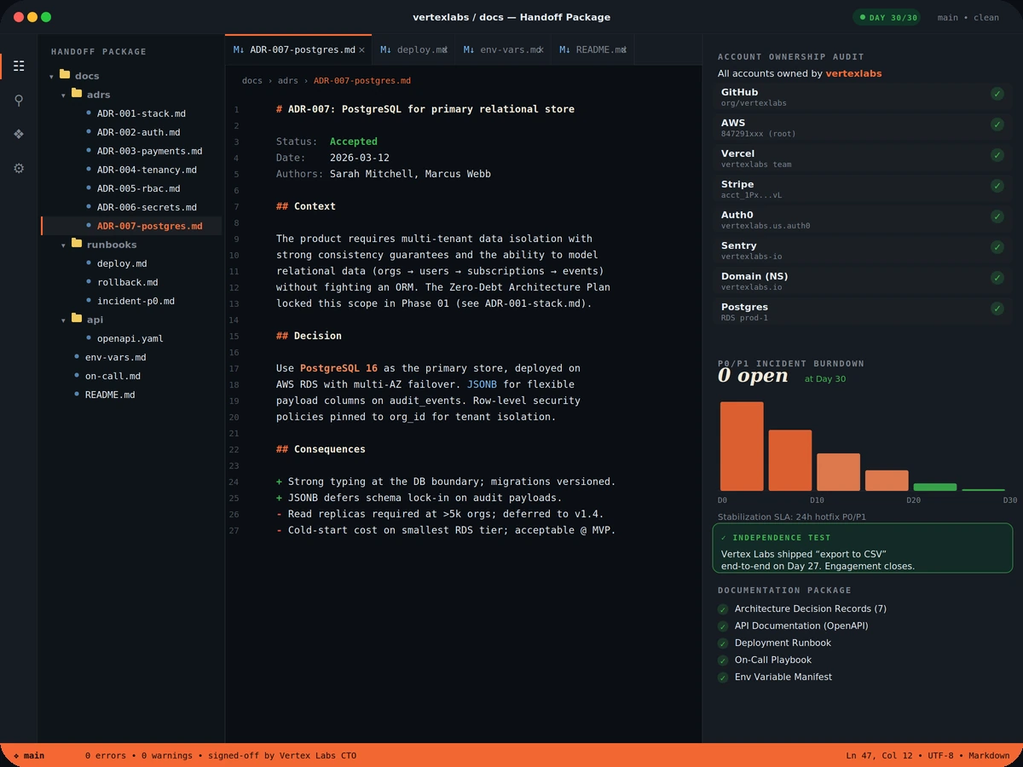Image resolution: width=1023 pixels, height=767 pixels.
Task: Click the green macOS maximize button
Action: tap(46, 17)
